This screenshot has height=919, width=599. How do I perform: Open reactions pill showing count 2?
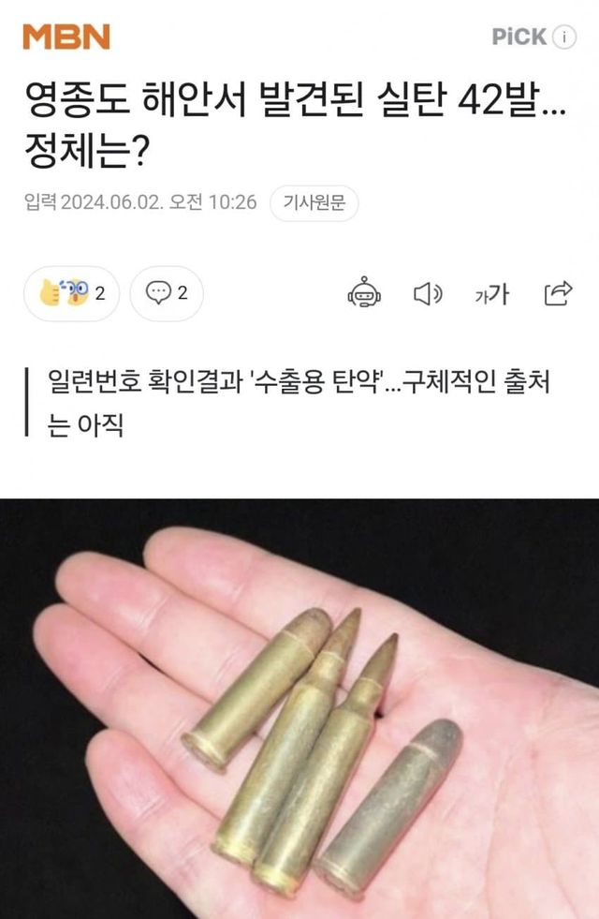click(71, 293)
